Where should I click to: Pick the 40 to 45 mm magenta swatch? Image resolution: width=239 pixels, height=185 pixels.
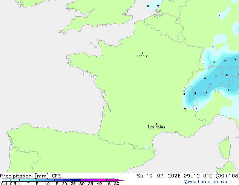pos(102,180)
